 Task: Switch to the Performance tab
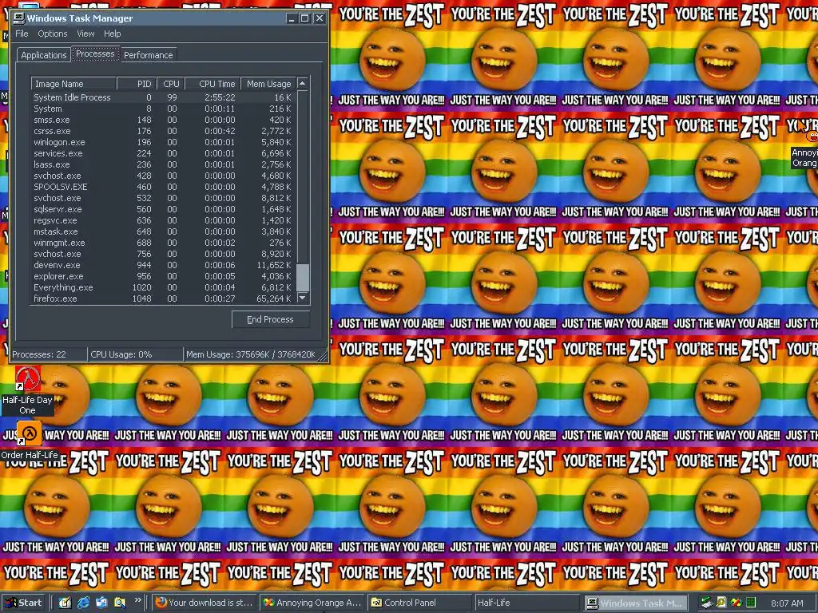click(x=148, y=55)
